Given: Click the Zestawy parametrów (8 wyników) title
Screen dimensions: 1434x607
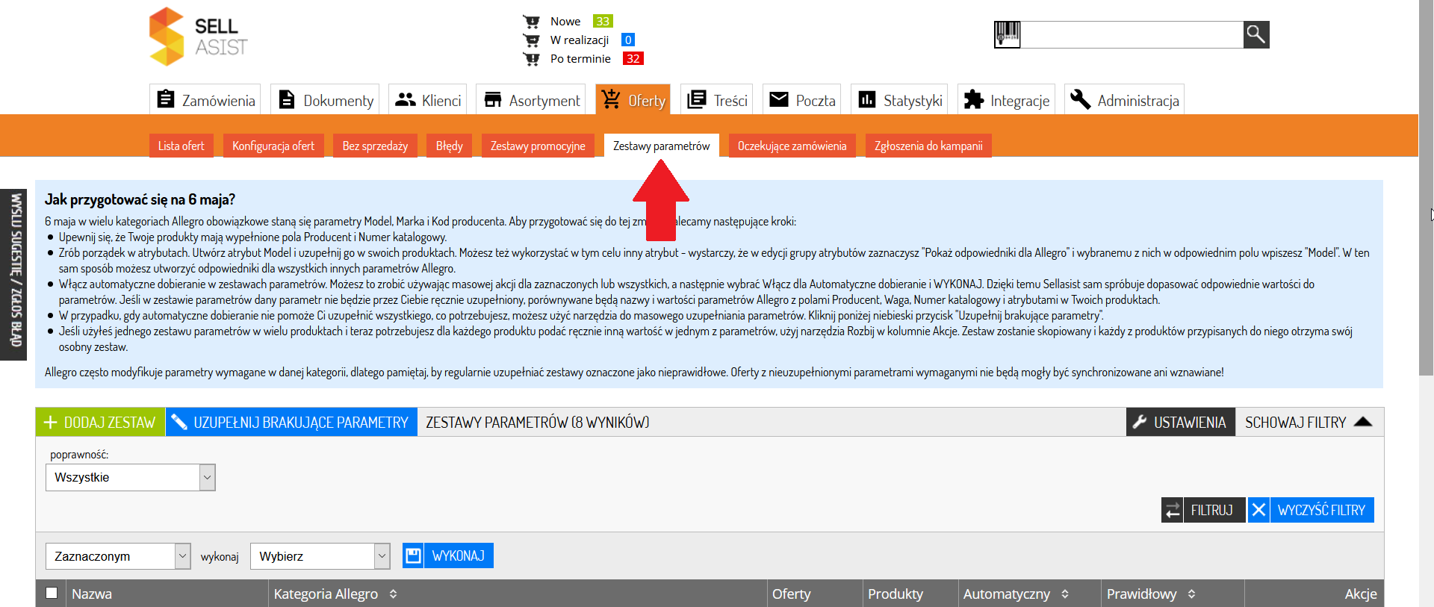Looking at the screenshot, I should click(537, 422).
